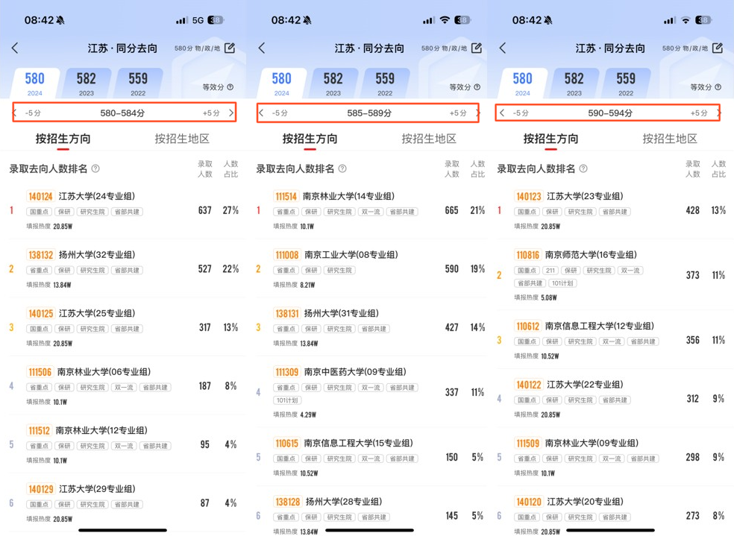
Task: Lower range with left chevron beside 585–589分
Action: coord(262,113)
